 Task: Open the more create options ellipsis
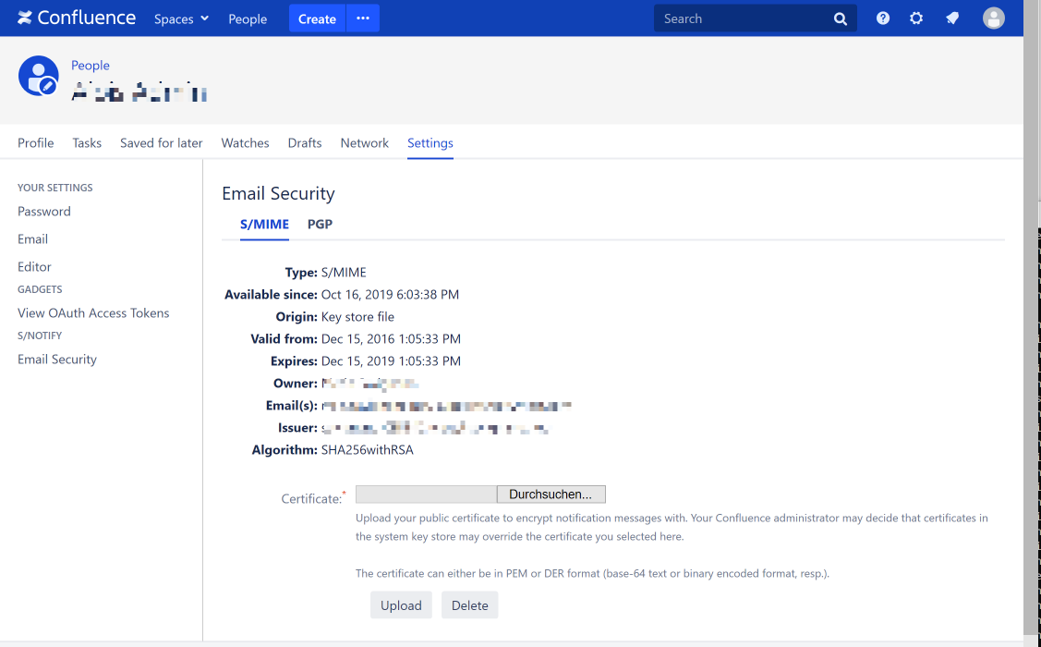(363, 18)
